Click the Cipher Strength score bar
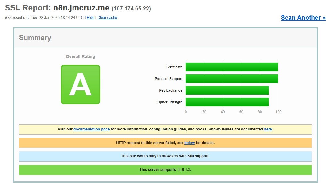330x186 pixels. [x=227, y=102]
